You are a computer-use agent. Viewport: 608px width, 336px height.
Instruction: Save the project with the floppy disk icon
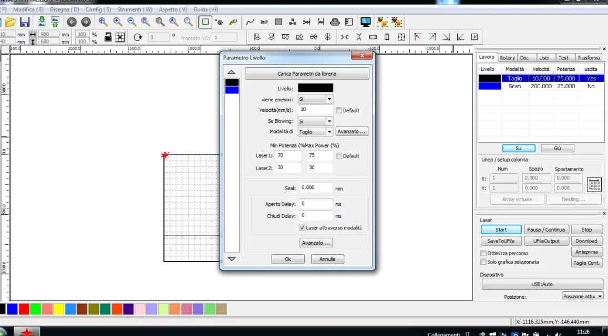[x=25, y=22]
